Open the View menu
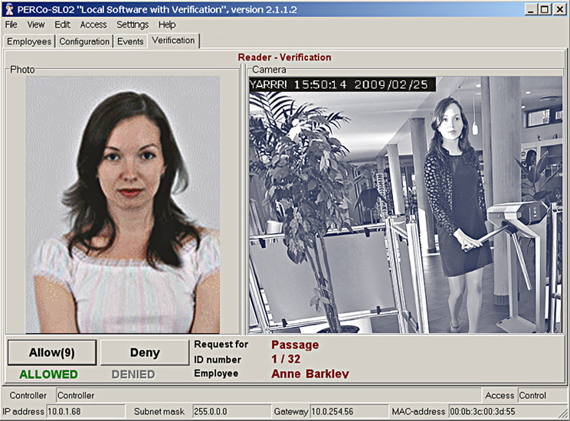570x421 pixels. tap(36, 24)
